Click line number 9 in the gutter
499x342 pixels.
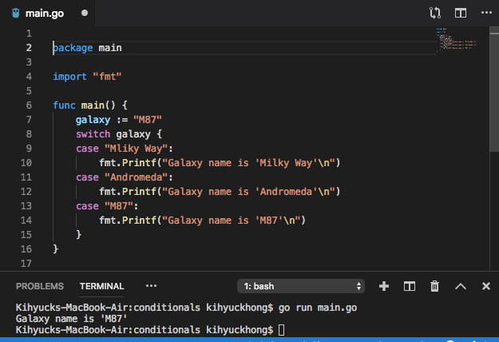pyautogui.click(x=29, y=149)
